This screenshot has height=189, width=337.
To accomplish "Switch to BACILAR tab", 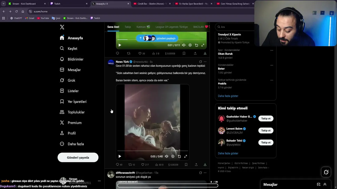I will pyautogui.click(x=201, y=27).
